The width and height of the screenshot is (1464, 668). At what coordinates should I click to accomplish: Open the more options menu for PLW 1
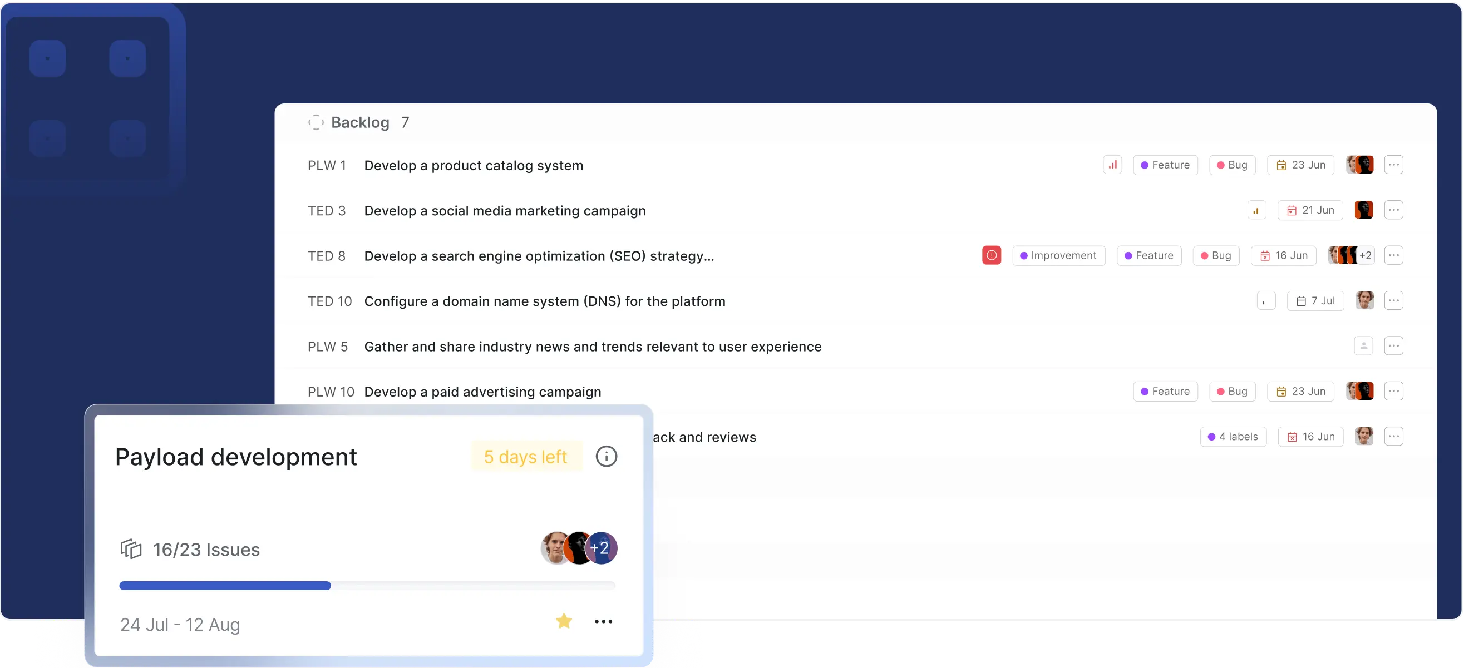(1393, 165)
